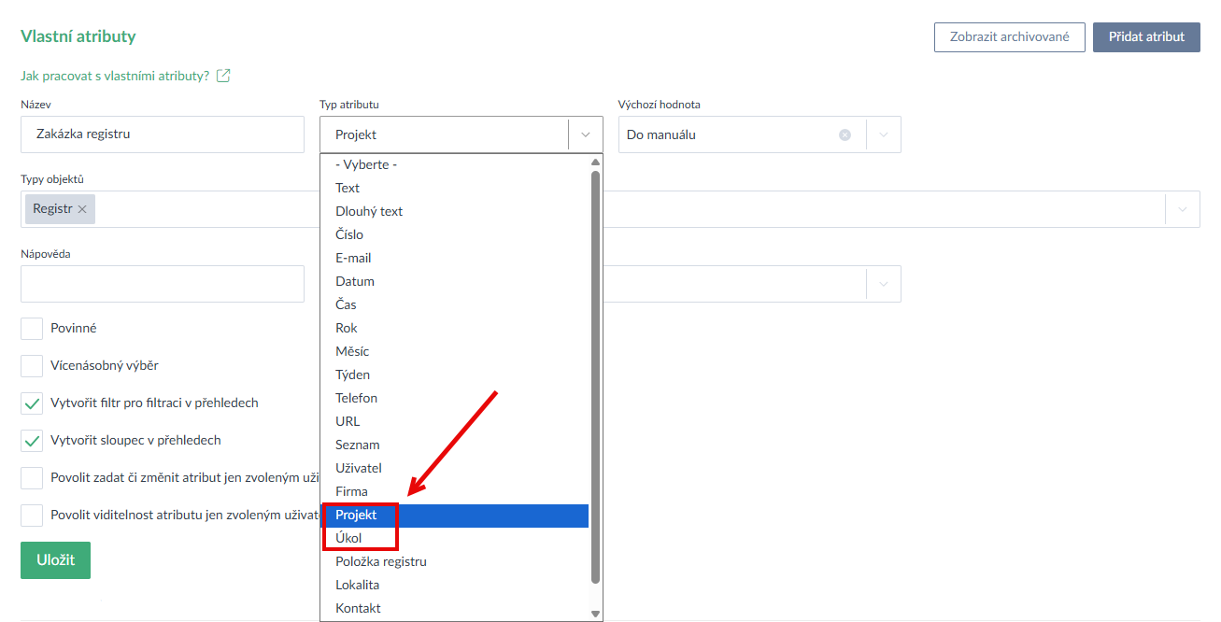Expand the Výchozí hodnota dropdown

pos(884,134)
